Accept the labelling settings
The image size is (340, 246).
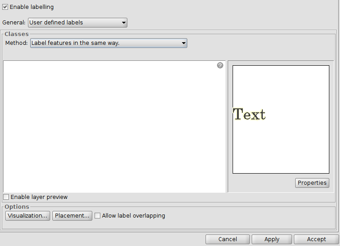(316, 239)
